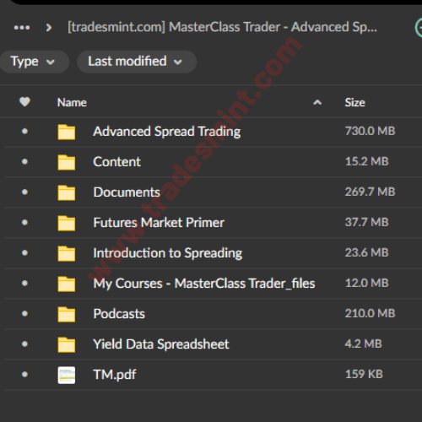
Task: Favorite the Content row dot
Action: (x=24, y=161)
